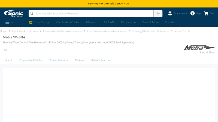Click the Sonic Electronix logo
The image size is (218, 122).
point(14,14)
